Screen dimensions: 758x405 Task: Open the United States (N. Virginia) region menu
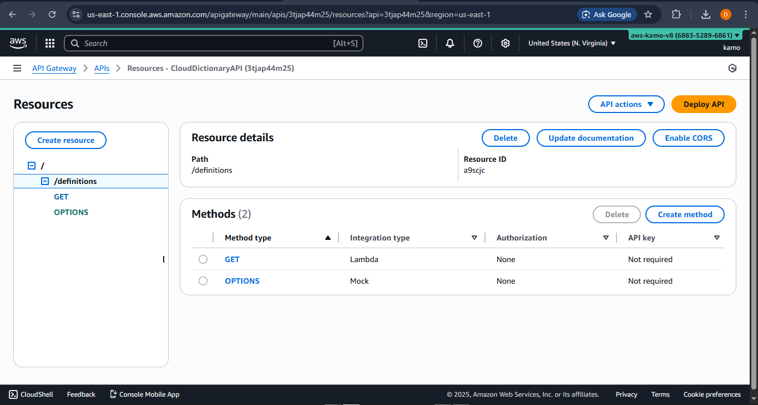click(572, 43)
